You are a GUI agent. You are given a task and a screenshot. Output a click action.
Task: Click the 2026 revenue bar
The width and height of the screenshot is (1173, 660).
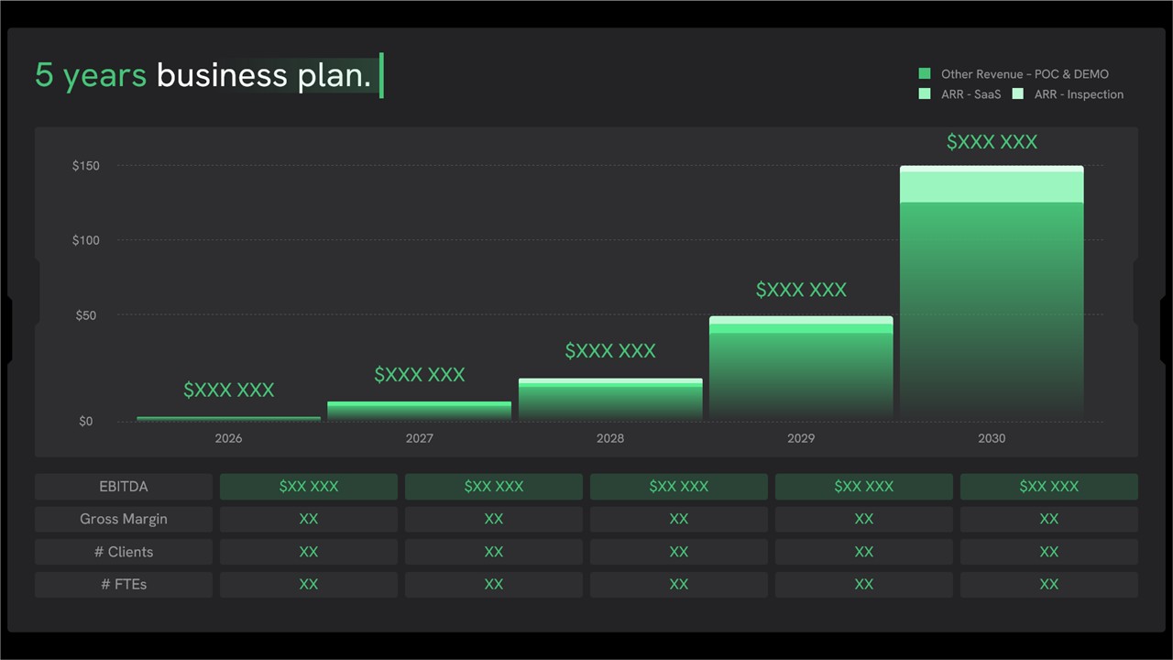pyautogui.click(x=229, y=419)
